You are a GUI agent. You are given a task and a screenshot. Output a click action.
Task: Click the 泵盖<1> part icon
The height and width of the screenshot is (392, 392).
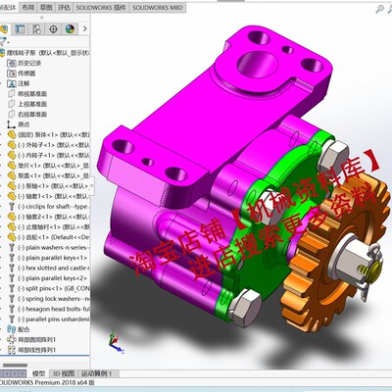coord(12,175)
